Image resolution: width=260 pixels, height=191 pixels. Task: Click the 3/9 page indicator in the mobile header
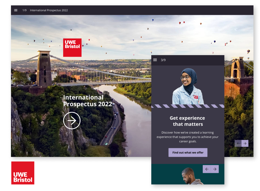pyautogui.click(x=163, y=60)
